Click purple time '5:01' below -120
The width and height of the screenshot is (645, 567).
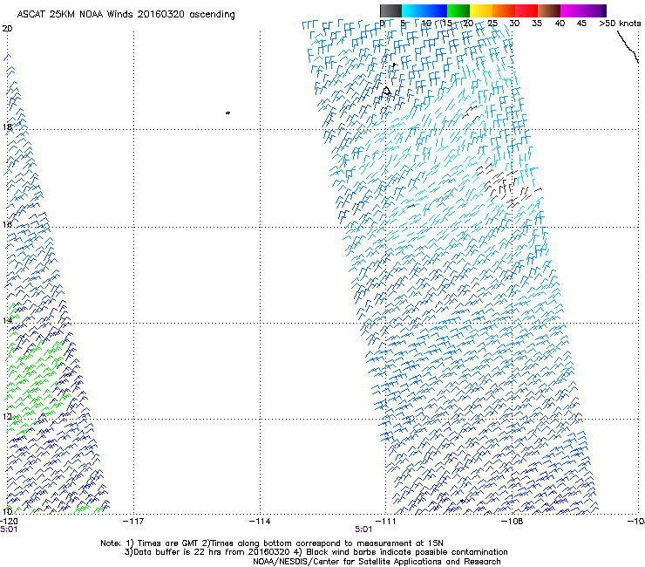(9, 529)
